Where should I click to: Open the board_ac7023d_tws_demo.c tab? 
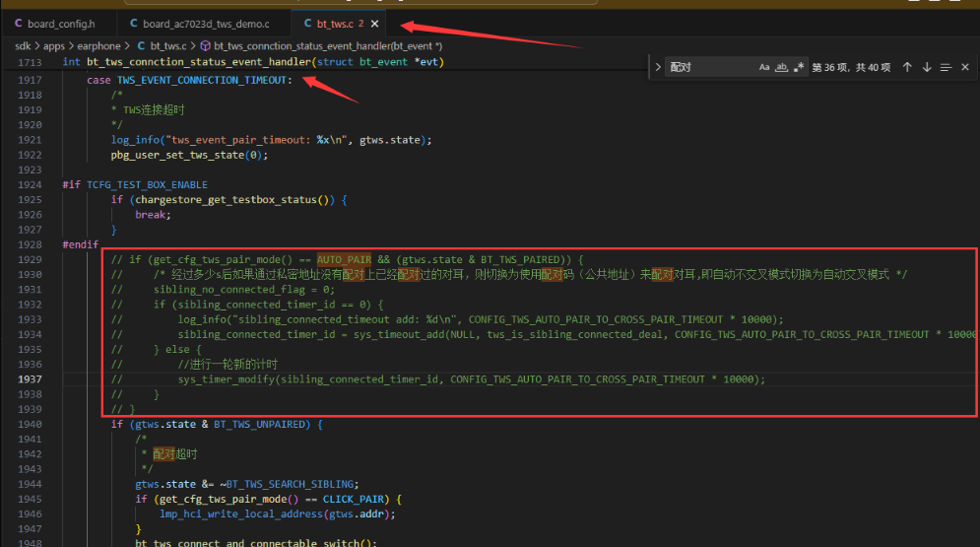(x=206, y=24)
